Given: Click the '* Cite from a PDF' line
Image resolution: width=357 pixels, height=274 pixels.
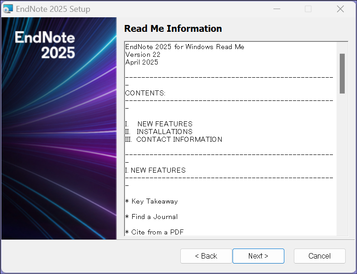Looking at the screenshot, I should (154, 232).
